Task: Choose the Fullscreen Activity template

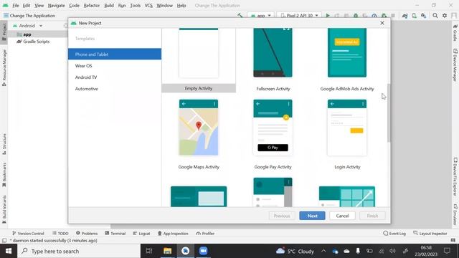Action: point(273,60)
